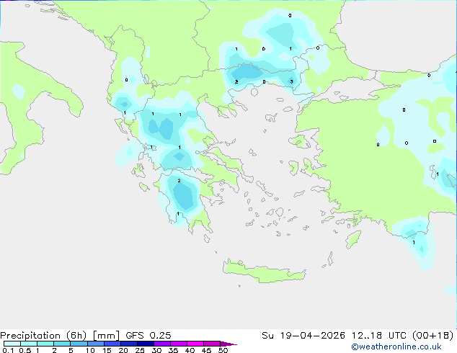Click the '[mm]' unit label
The image size is (457, 353).
106,336
